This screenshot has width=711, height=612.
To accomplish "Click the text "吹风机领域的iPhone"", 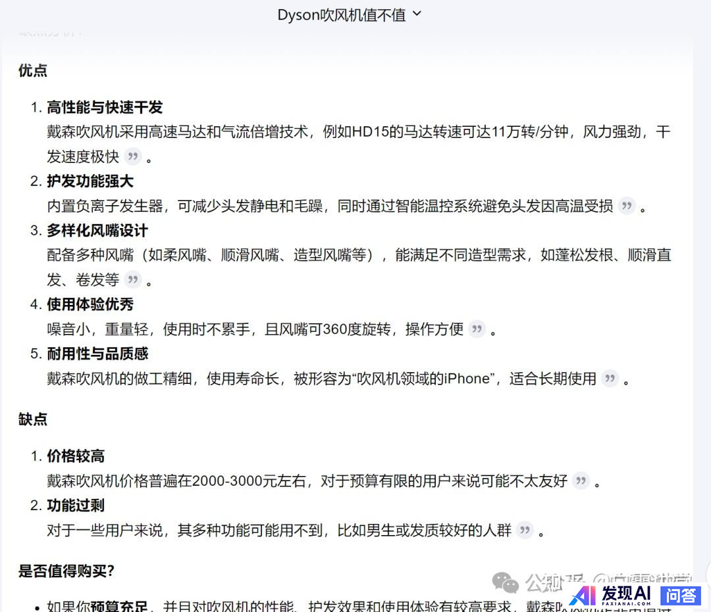I will tap(423, 379).
